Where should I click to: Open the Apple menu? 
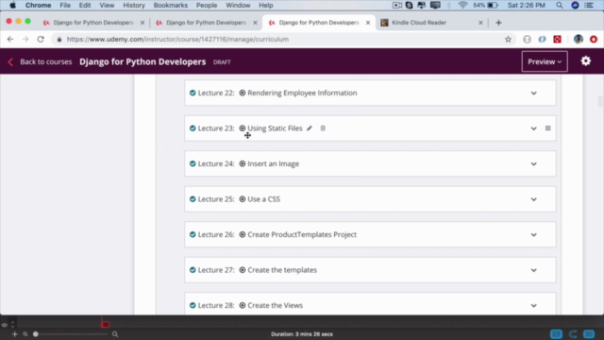pos(12,6)
